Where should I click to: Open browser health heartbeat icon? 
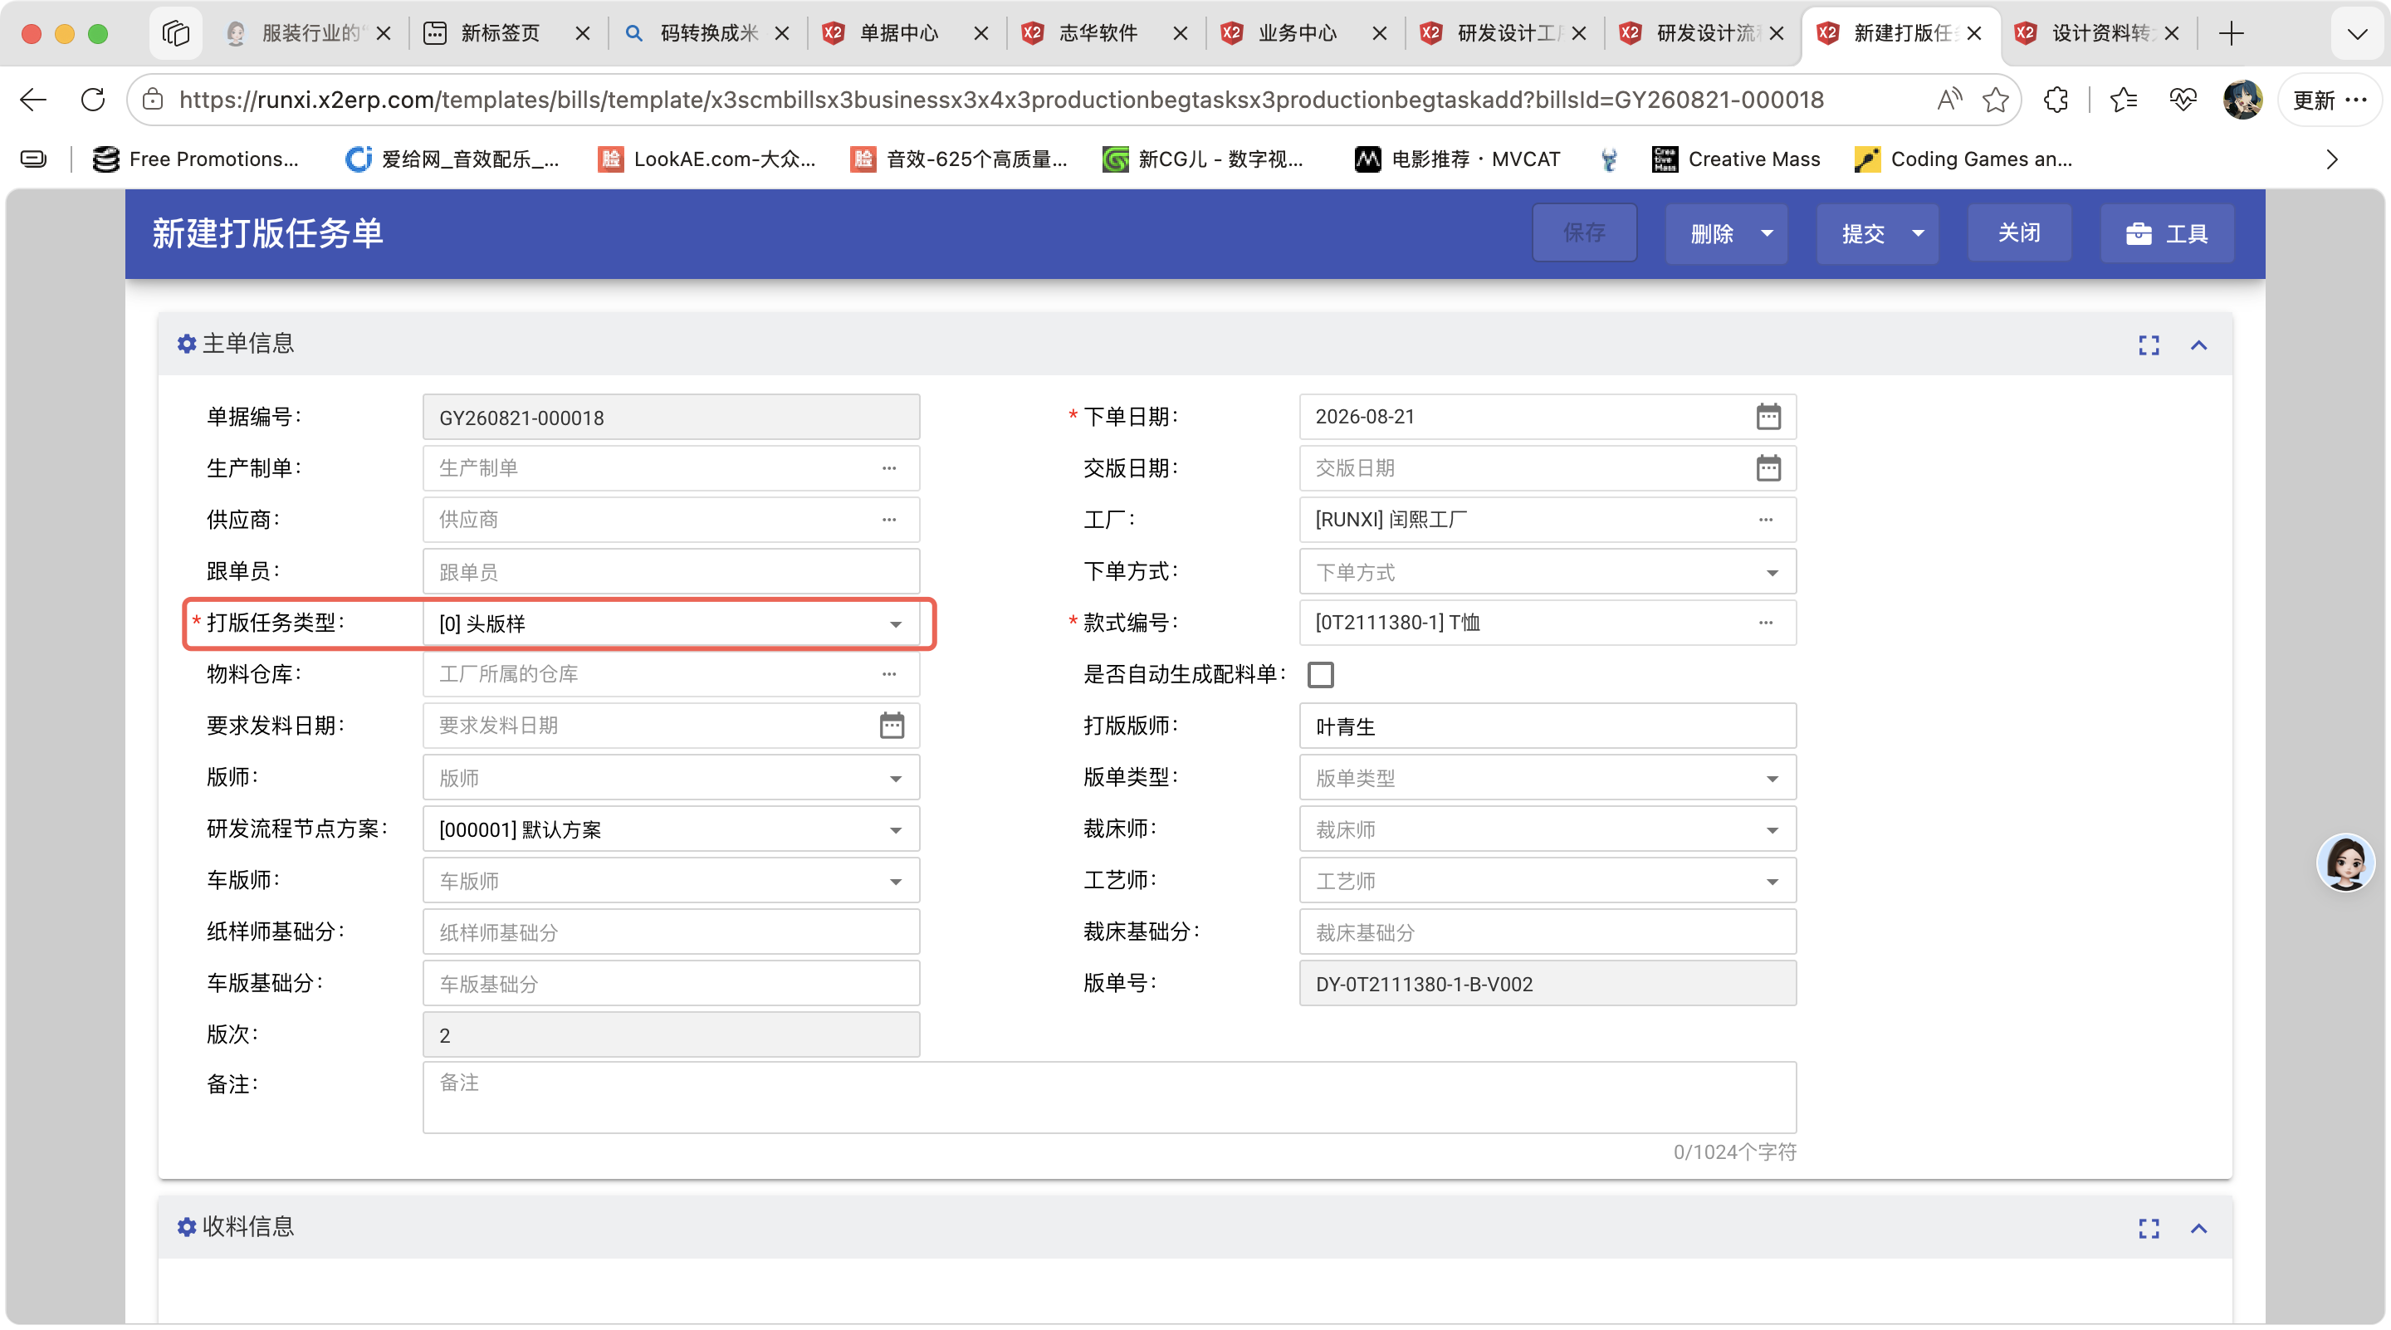2183,100
